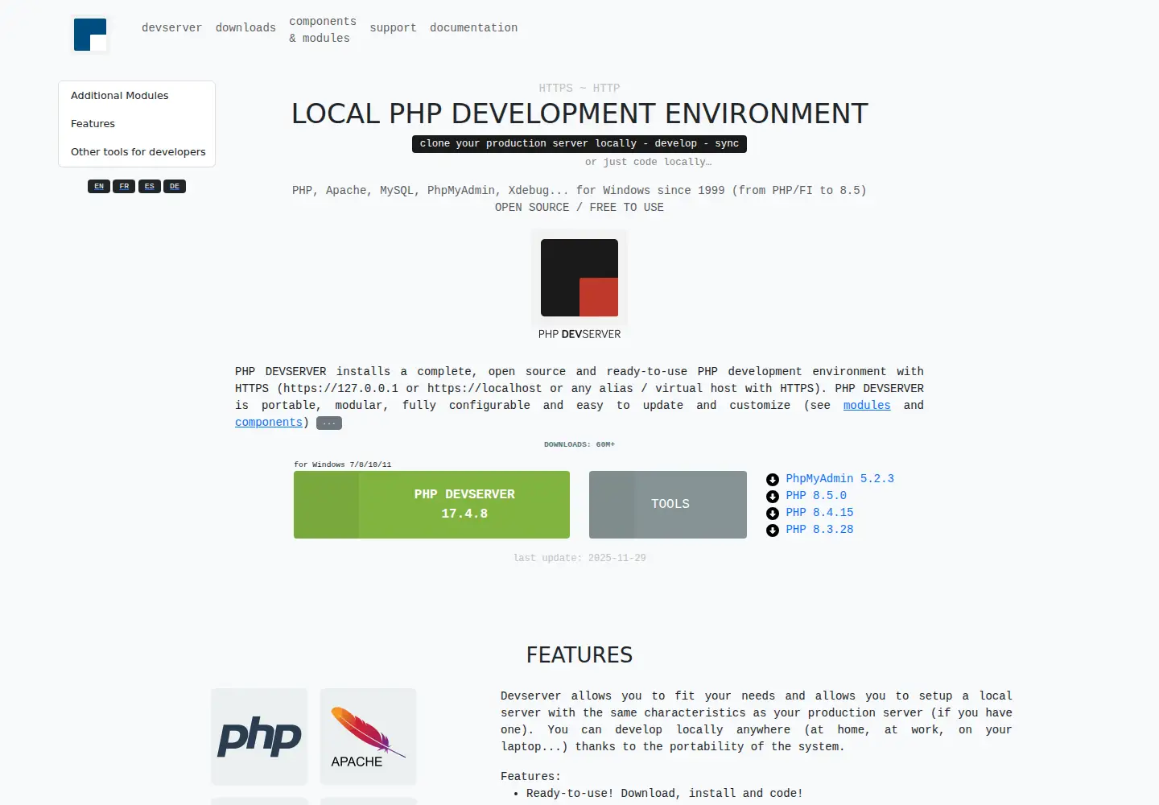
Task: Click the 'DOWNLOADS: 60M+' counter text
Action: [x=579, y=444]
